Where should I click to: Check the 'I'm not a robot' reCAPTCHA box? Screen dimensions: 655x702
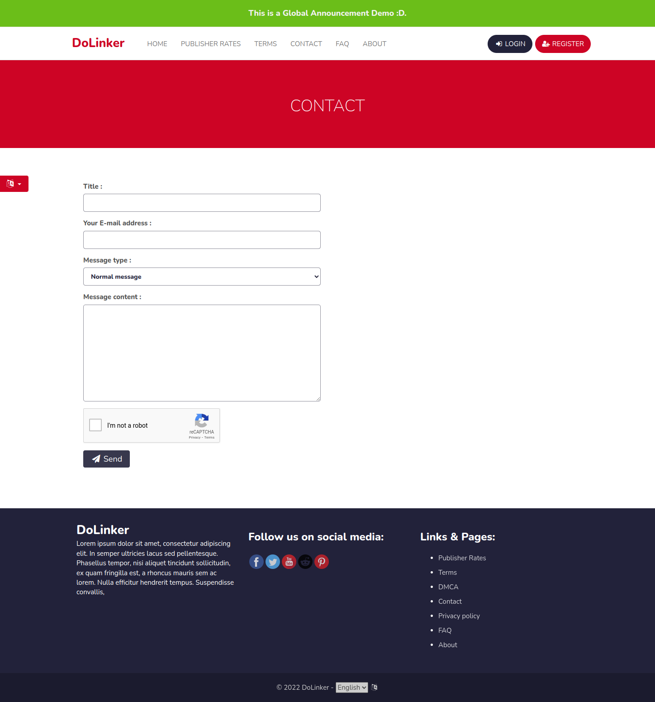click(95, 425)
